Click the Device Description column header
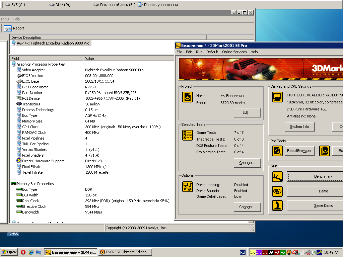This screenshot has width=343, height=257. coord(108,37)
